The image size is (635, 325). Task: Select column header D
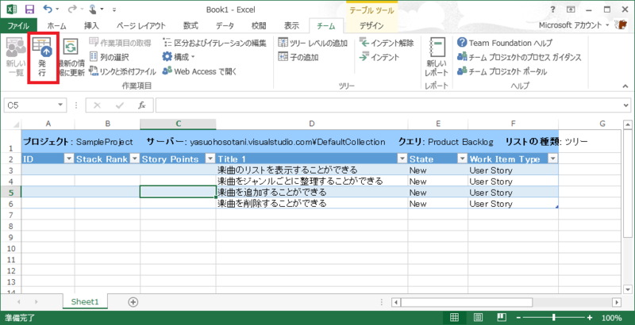pos(312,124)
